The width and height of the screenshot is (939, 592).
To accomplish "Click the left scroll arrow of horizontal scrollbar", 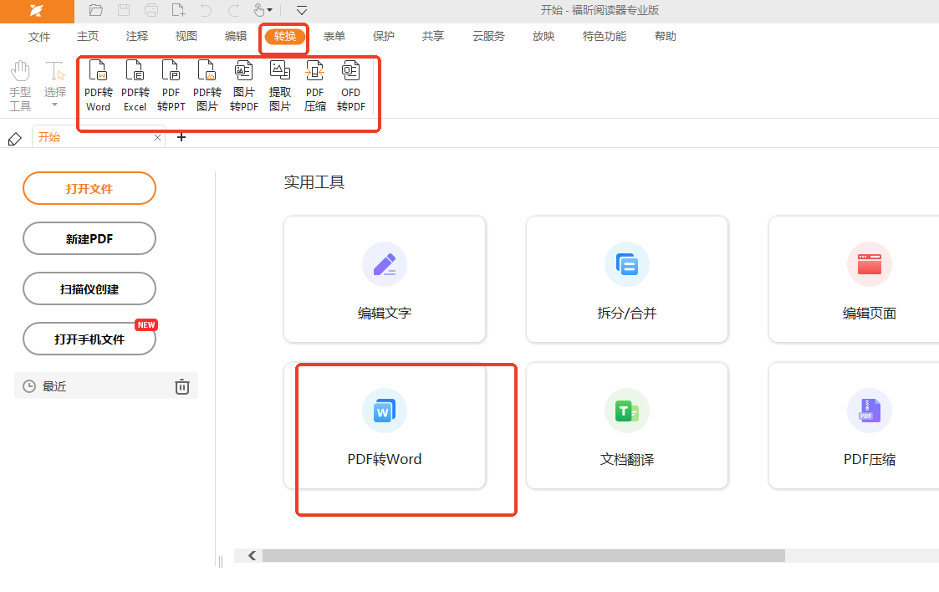I will click(x=253, y=556).
